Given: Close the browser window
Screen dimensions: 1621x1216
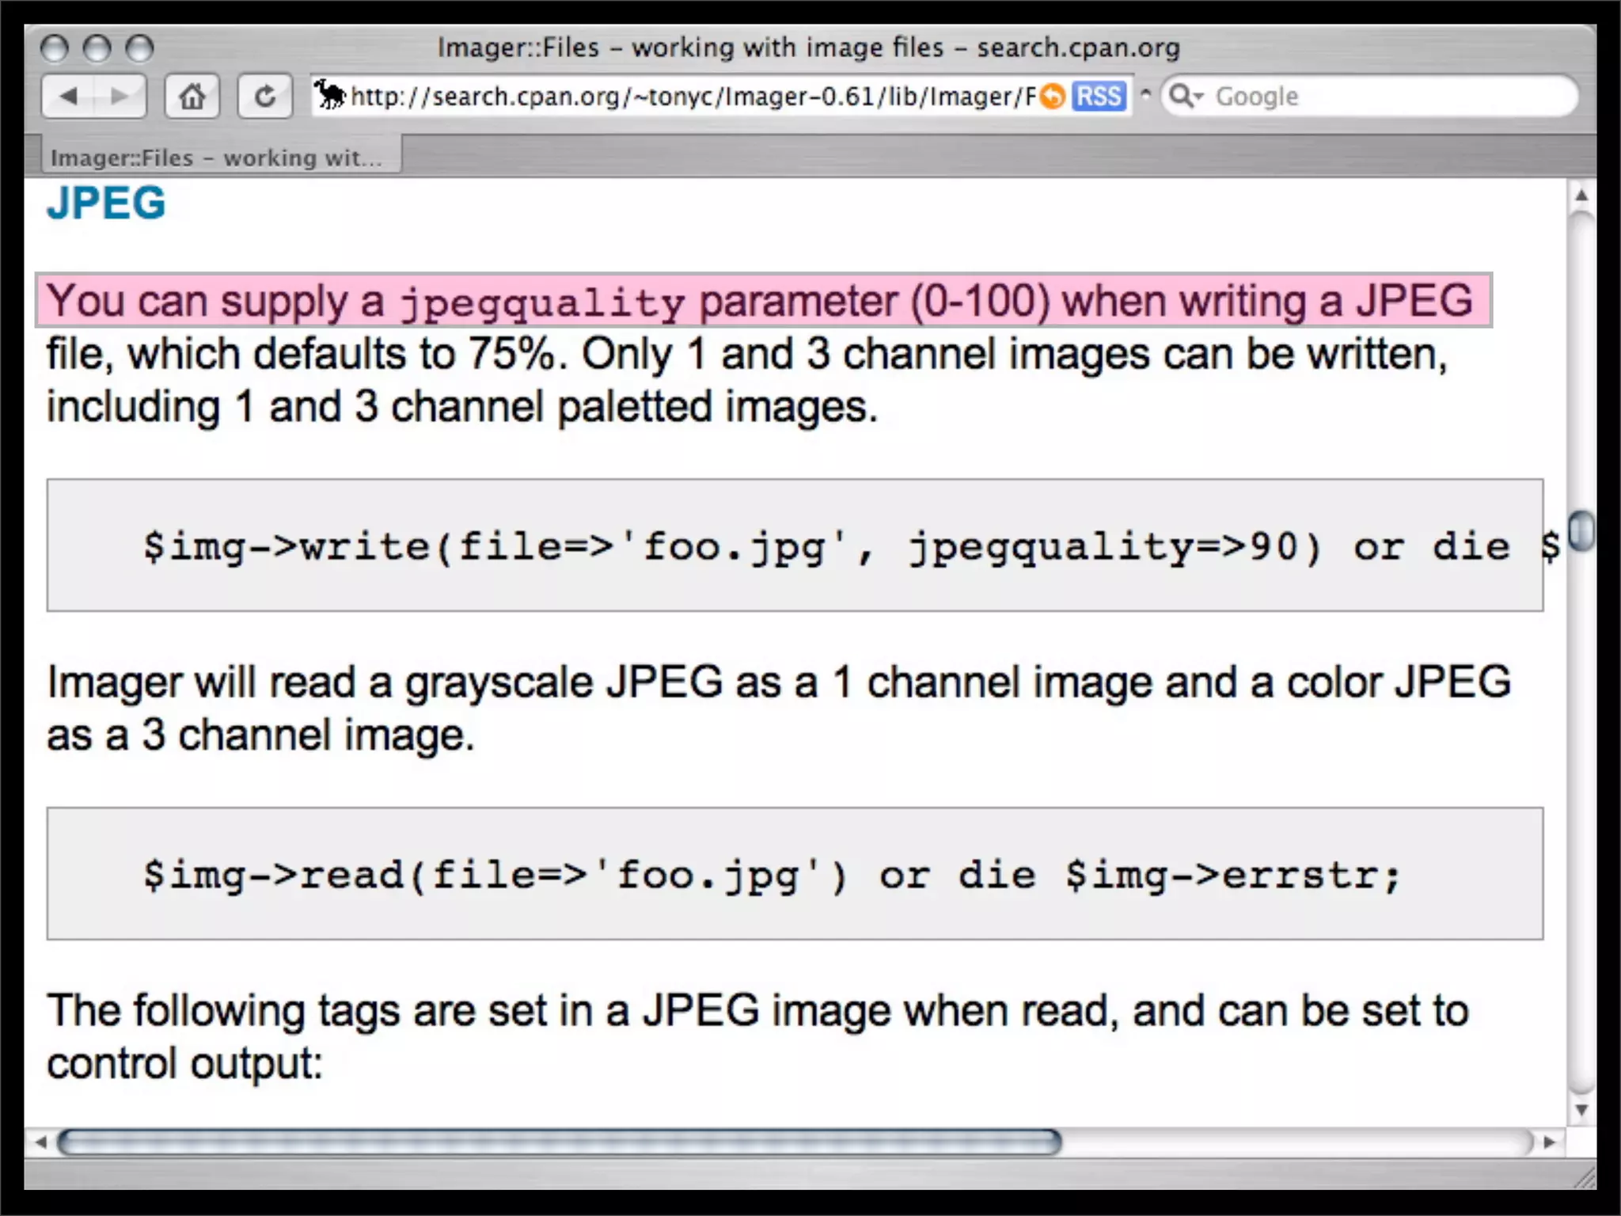Looking at the screenshot, I should [54, 48].
